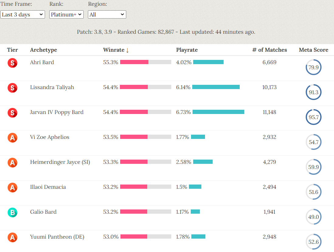Image resolution: width=334 pixels, height=252 pixels.
Task: Expand the Rank Platinum+ dropdown
Action: click(x=66, y=14)
